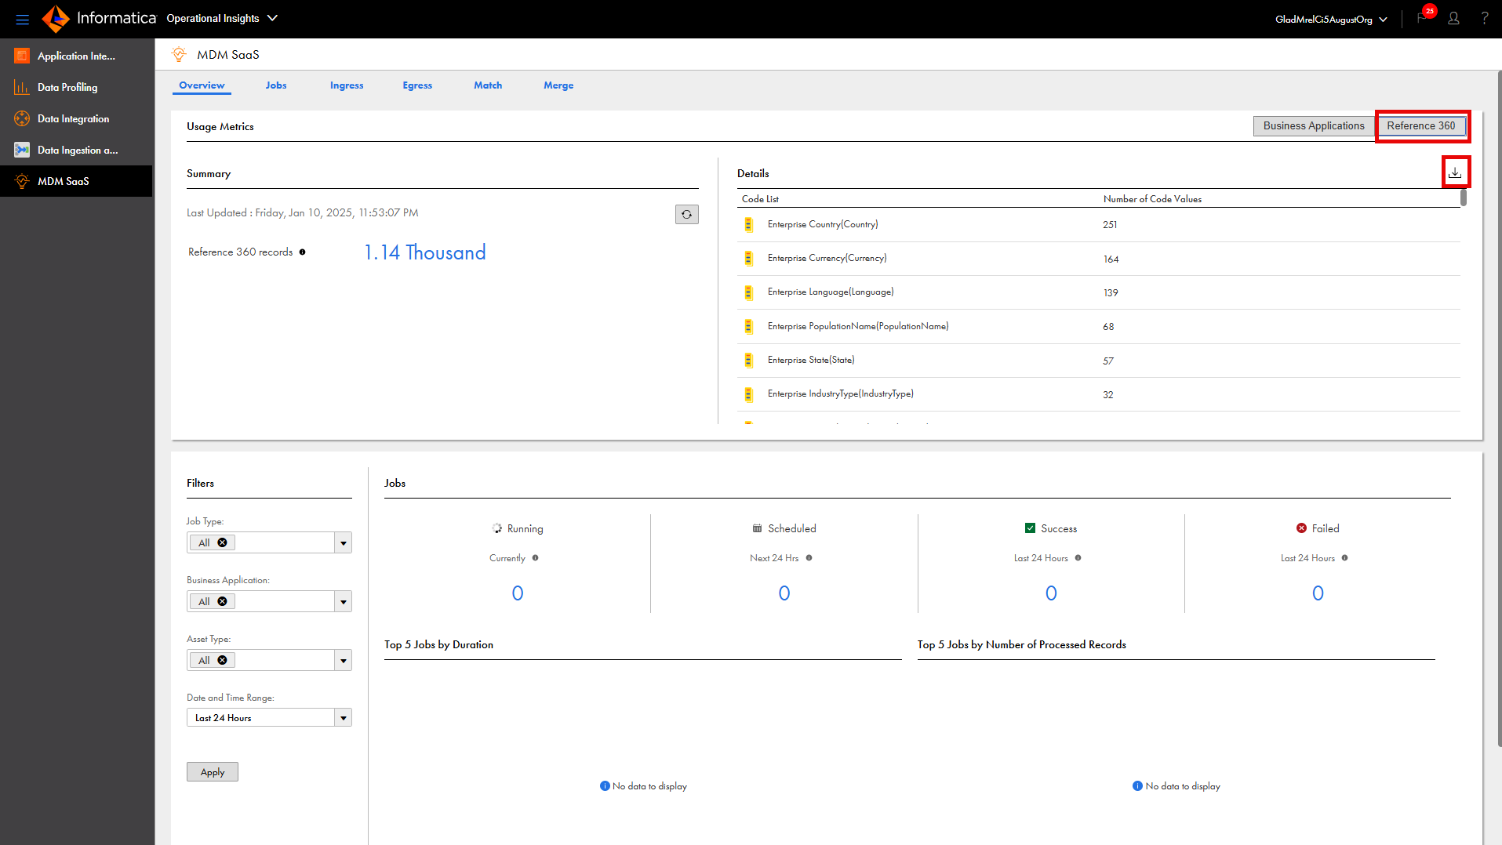This screenshot has width=1502, height=845.
Task: Open the hamburger navigation menu
Action: click(22, 19)
